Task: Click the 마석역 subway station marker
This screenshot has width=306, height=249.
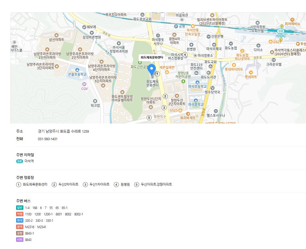Action: point(281,31)
